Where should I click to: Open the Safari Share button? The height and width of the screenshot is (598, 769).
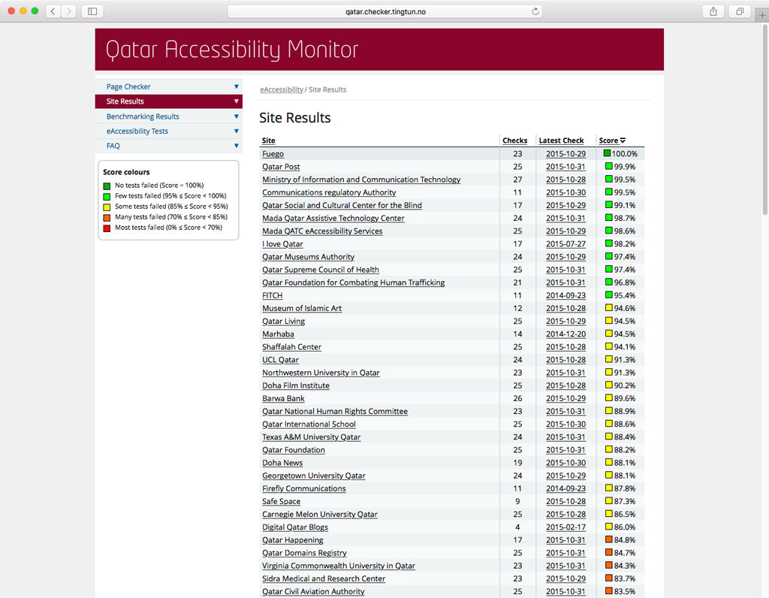713,11
